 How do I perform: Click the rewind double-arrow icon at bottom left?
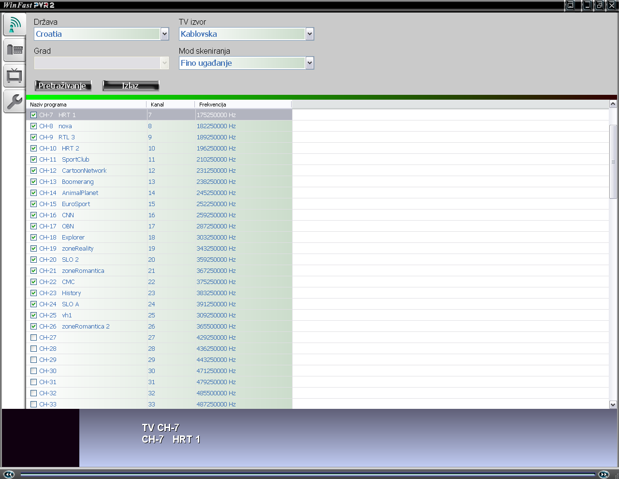tap(9, 474)
